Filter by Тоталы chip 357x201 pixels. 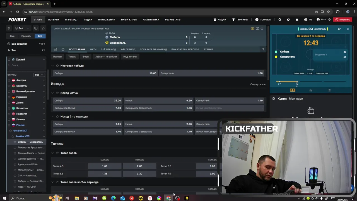coord(72,57)
